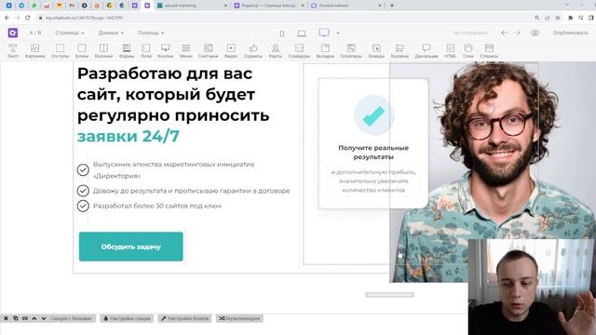Select the Сторисы stories widget

click(x=489, y=51)
